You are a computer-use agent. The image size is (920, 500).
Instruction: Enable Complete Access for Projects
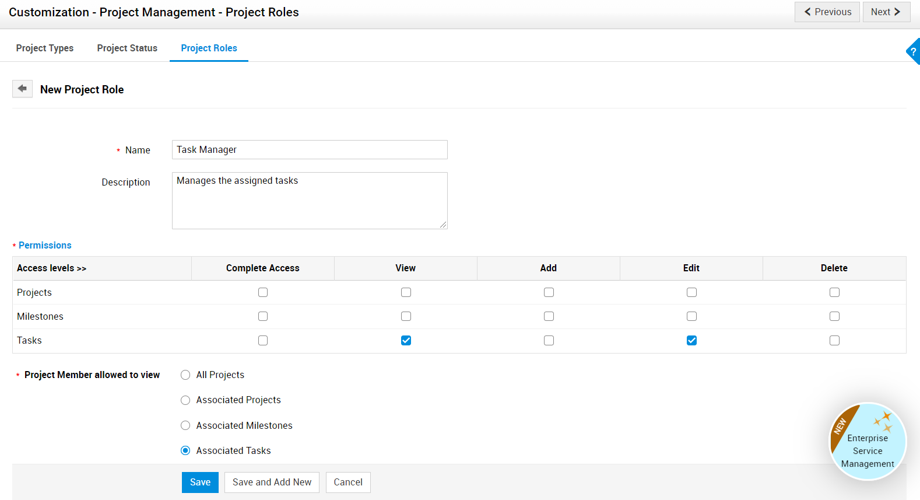pyautogui.click(x=263, y=292)
